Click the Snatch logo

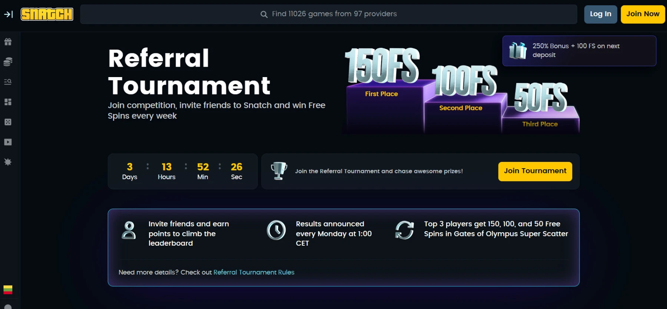click(47, 14)
